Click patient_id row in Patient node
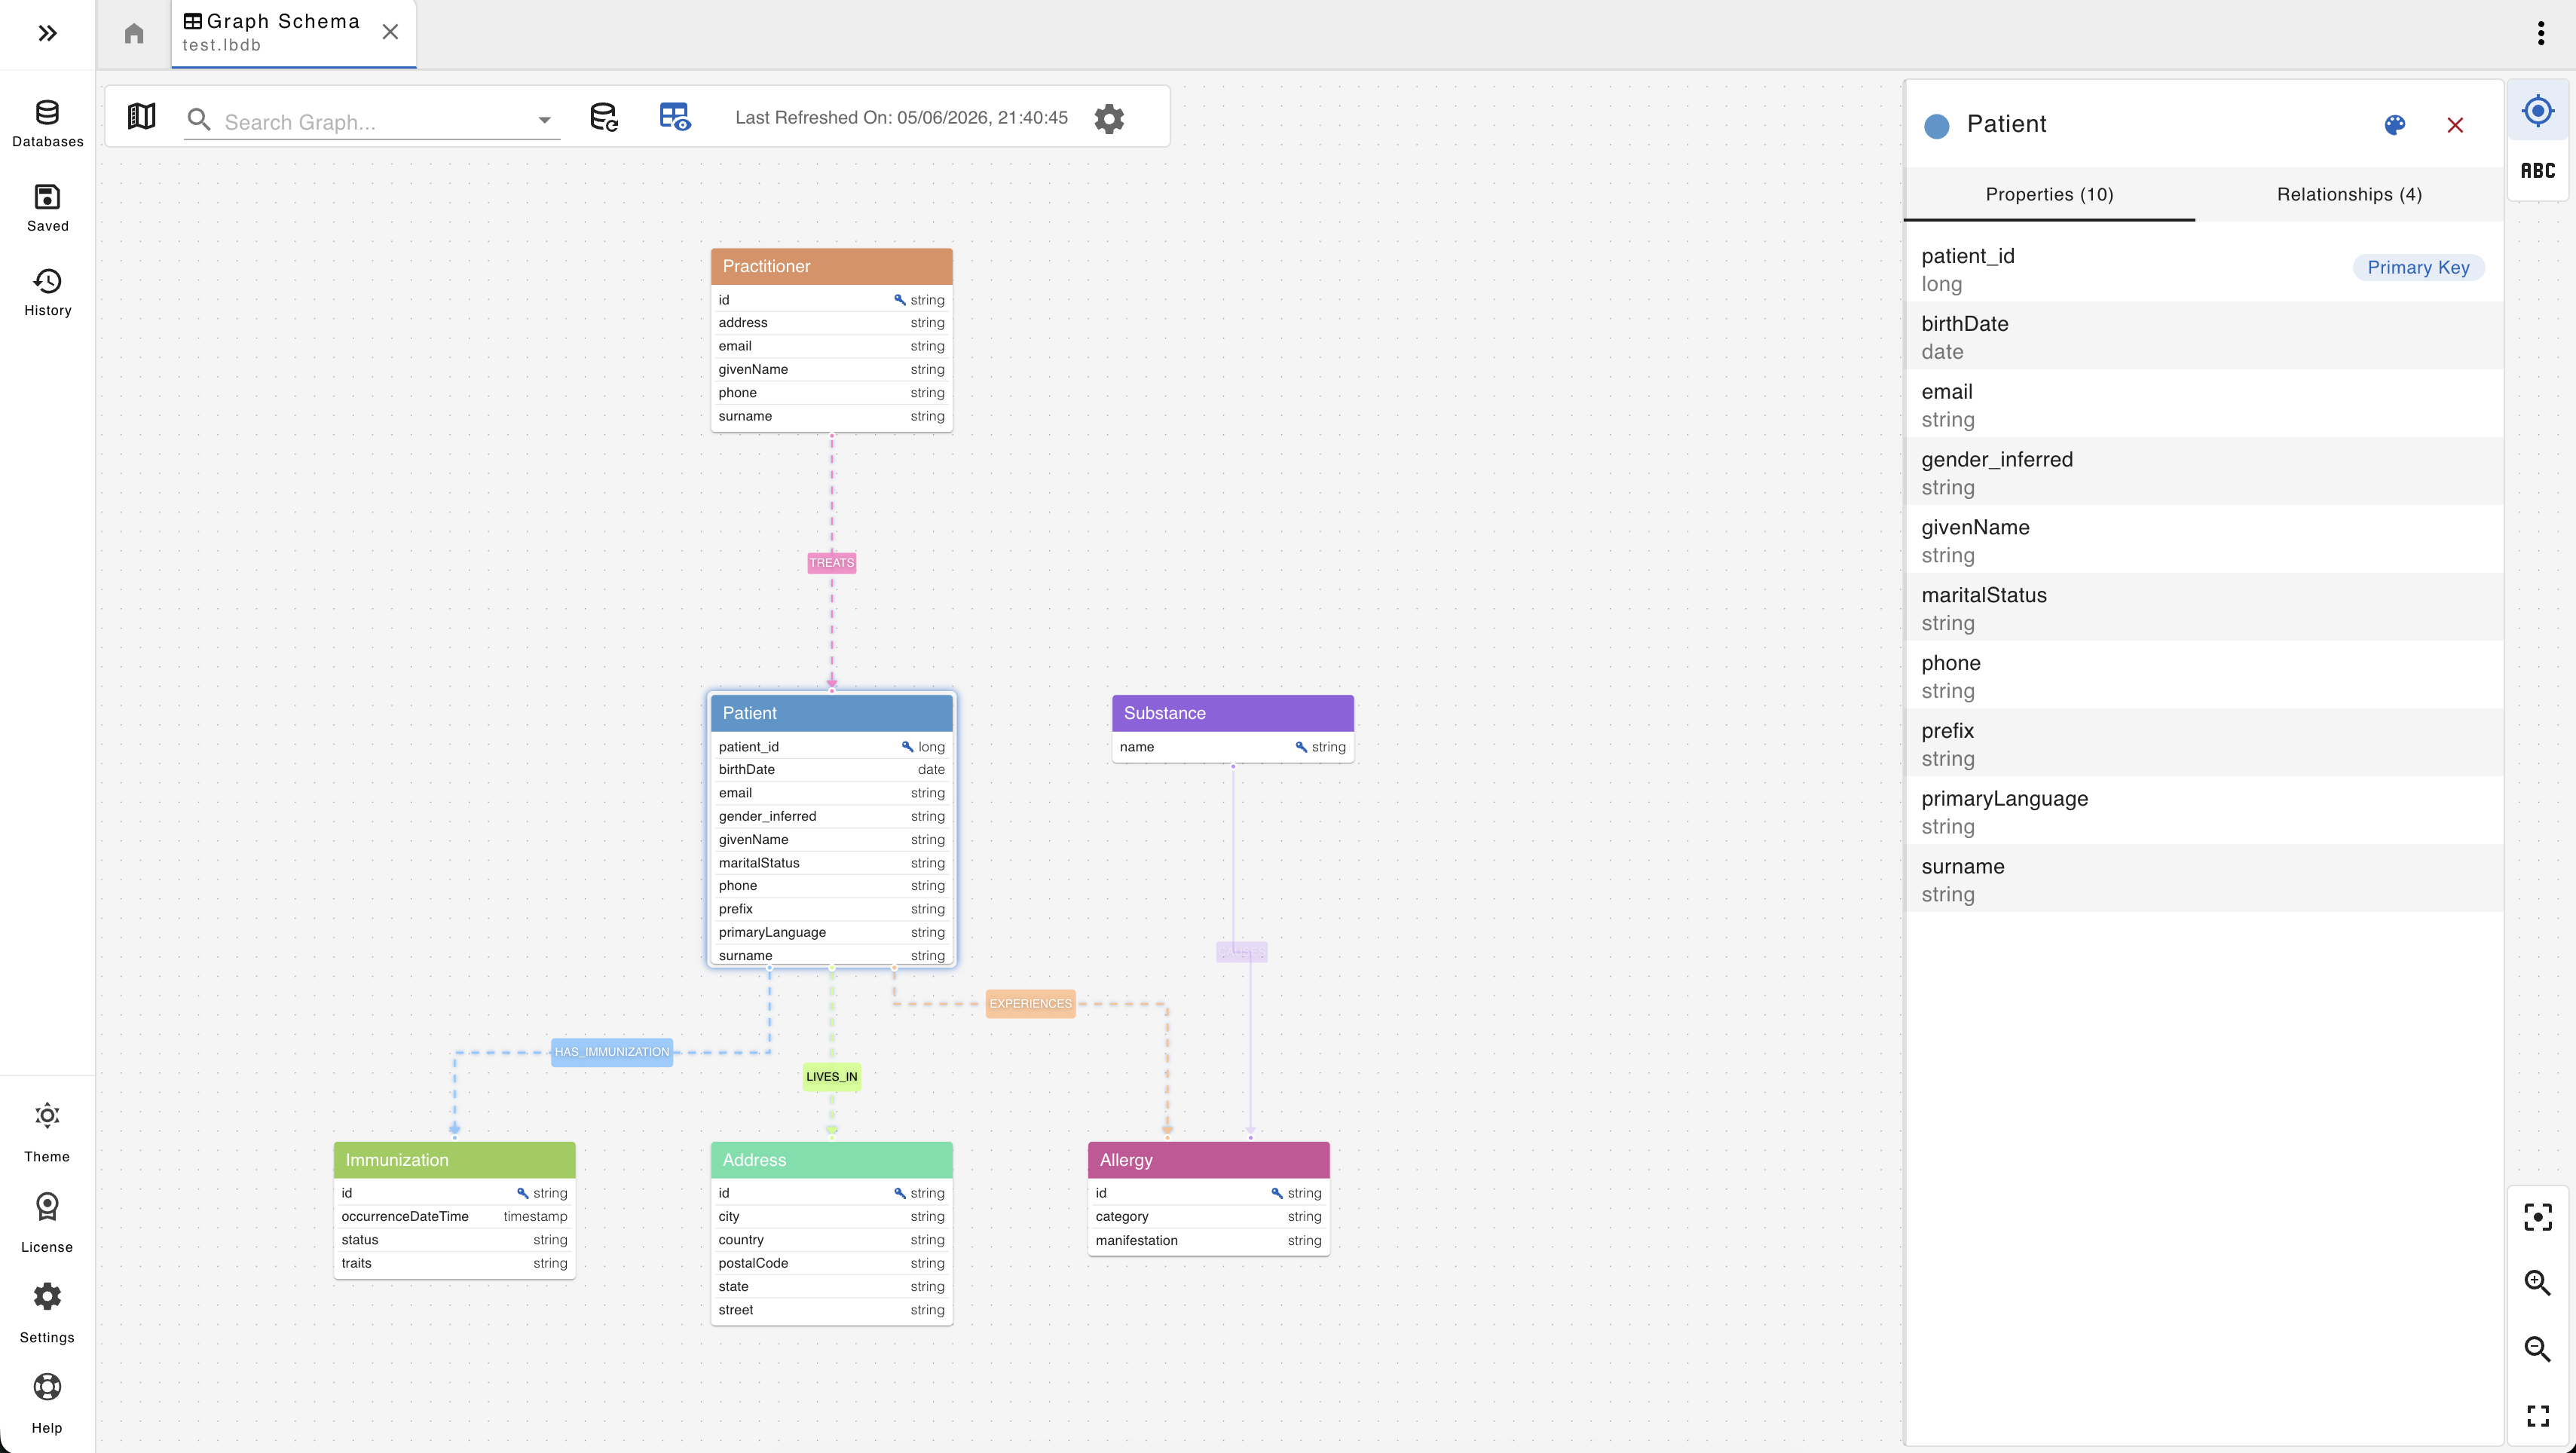This screenshot has height=1453, width=2576. coord(831,747)
